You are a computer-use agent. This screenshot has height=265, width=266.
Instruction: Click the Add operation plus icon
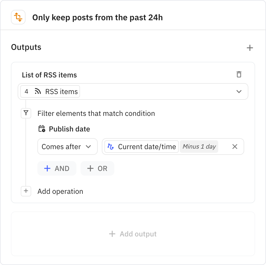coord(26,191)
